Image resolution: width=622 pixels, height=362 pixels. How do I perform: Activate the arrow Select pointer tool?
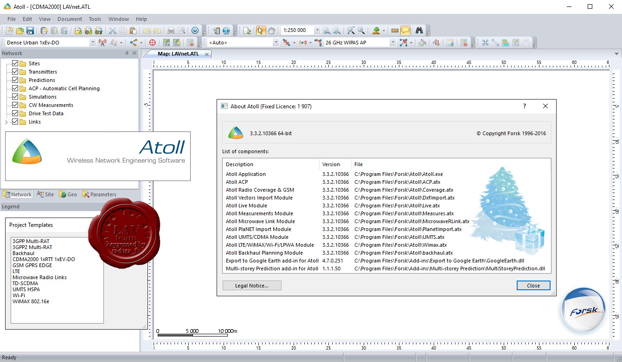tap(261, 31)
